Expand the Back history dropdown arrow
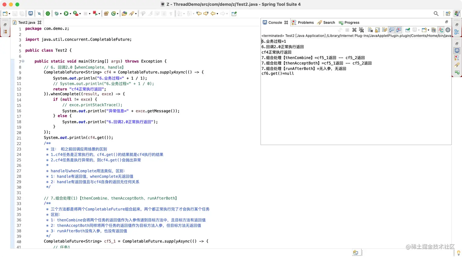Viewport: 462px width, 257px height. [x=217, y=14]
